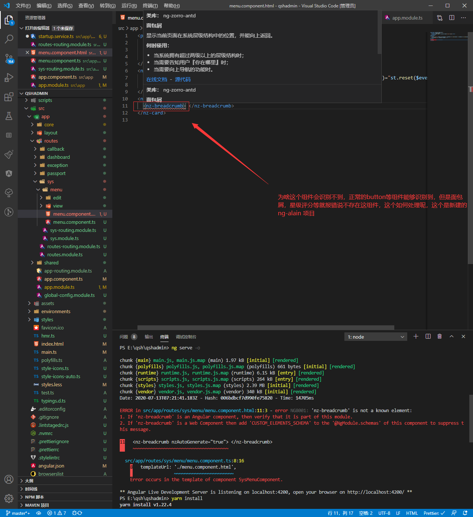Open the editor more actions ellipsis
The height and width of the screenshot is (517, 473).
pyautogui.click(x=463, y=18)
